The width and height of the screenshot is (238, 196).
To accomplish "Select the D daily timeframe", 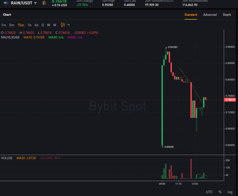I will click(43, 25).
